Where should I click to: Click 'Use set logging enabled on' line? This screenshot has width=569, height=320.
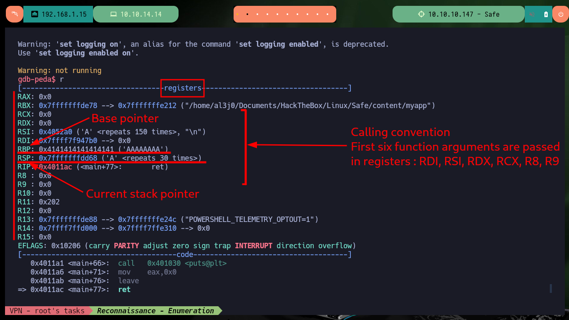click(x=78, y=53)
